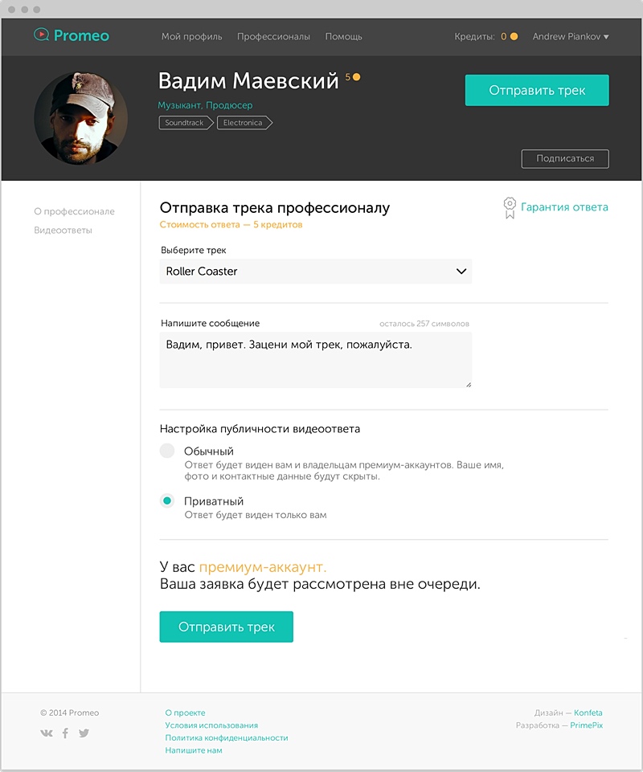Click the Promeo logo icon
The image size is (643, 772).
coord(41,35)
